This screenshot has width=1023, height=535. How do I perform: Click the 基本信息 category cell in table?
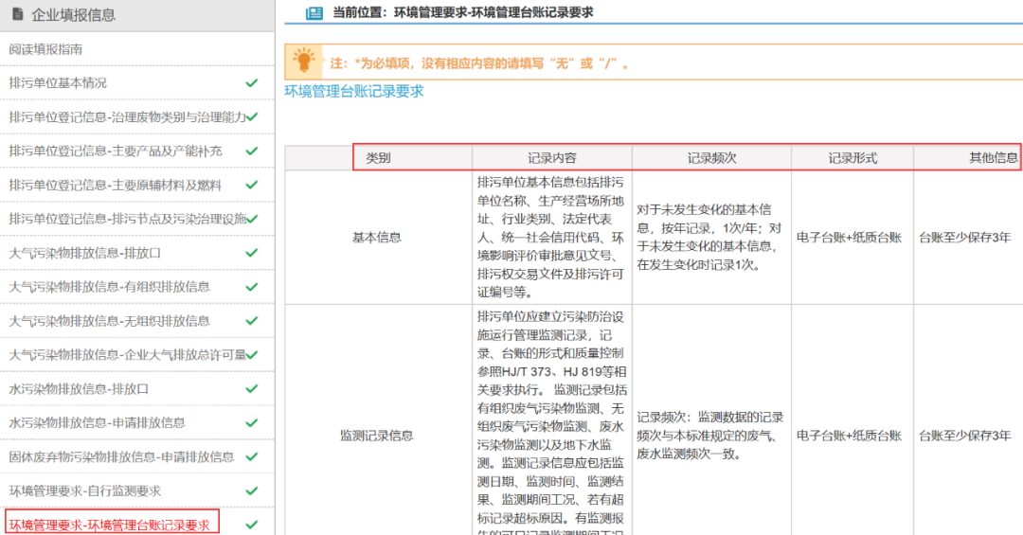click(x=377, y=238)
